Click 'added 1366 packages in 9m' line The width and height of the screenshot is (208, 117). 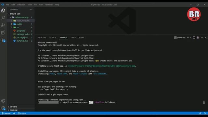51,82
